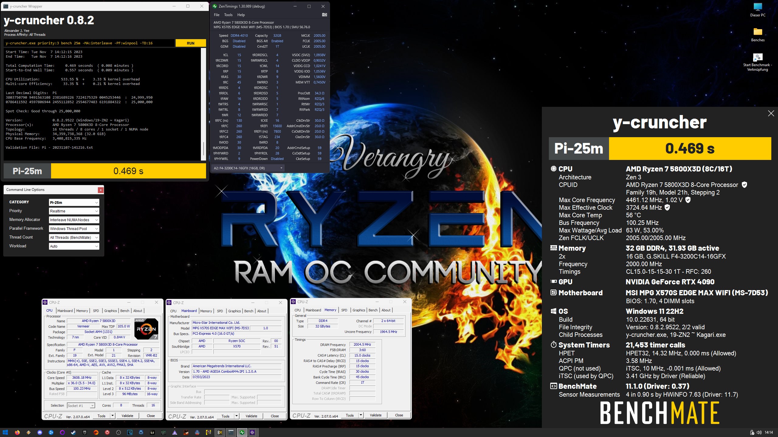Expand Tools arrow in CPU-Z Mainboard window
The height and width of the screenshot is (437, 778).
[236, 416]
